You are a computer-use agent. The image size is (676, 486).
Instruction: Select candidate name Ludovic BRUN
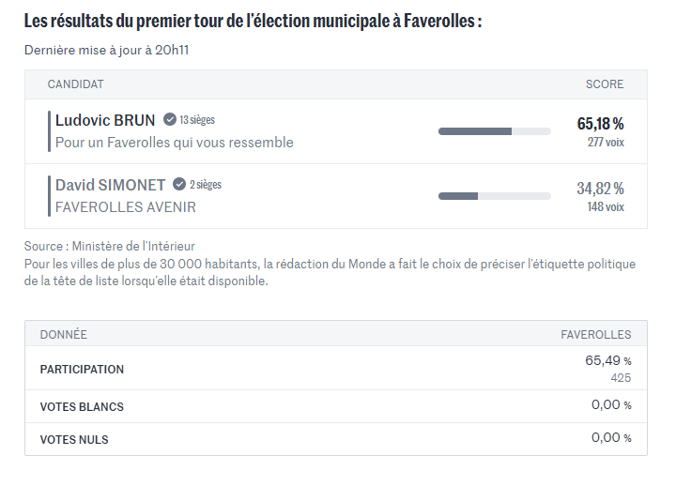(x=105, y=120)
